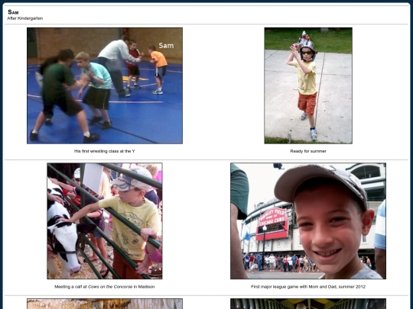This screenshot has height=309, width=413.
Task: Open the photo of Sam petting a calf
Action: (x=105, y=221)
